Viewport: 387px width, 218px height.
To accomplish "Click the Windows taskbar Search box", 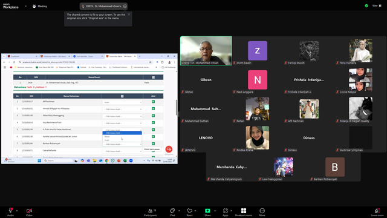I will 58,160.
